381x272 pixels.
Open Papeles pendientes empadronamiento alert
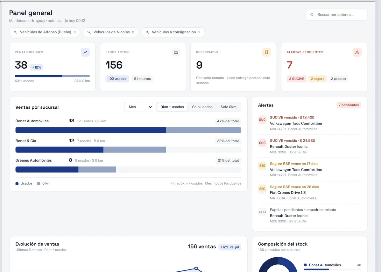point(310,215)
